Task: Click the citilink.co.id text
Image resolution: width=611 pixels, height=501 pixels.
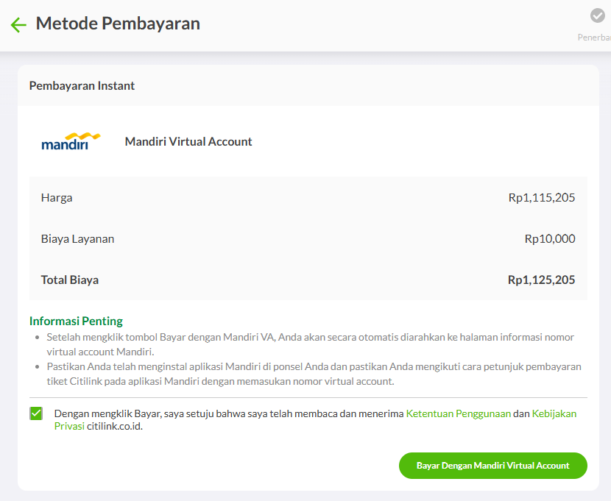Action: click(115, 426)
